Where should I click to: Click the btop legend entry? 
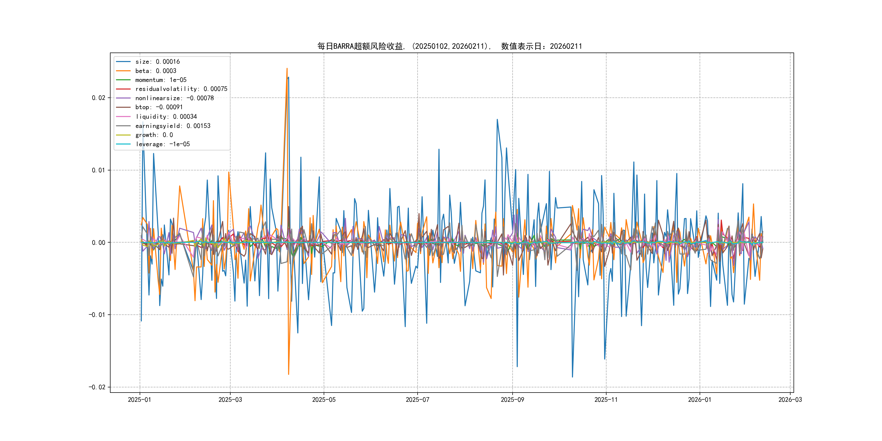[x=159, y=107]
